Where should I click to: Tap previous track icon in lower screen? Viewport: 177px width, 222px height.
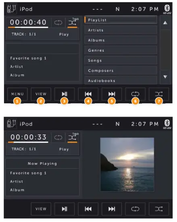click(88, 209)
